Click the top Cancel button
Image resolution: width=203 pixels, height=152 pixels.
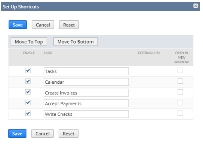pos(43,25)
